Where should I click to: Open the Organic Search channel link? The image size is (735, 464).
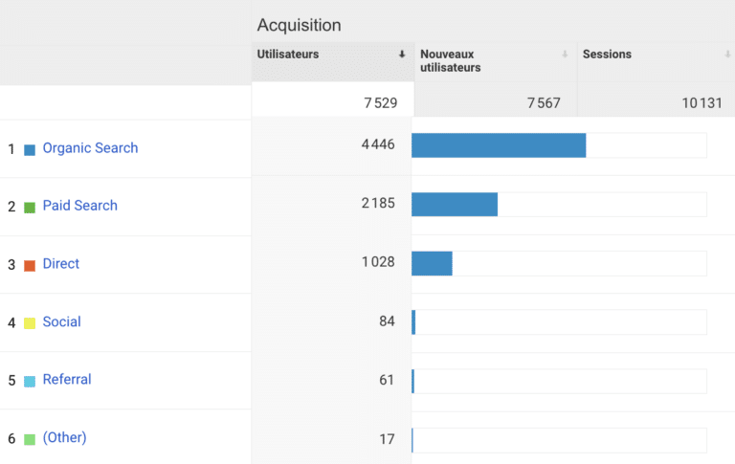pos(90,148)
